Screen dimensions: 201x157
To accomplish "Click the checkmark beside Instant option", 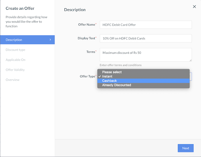I will 100,77.
